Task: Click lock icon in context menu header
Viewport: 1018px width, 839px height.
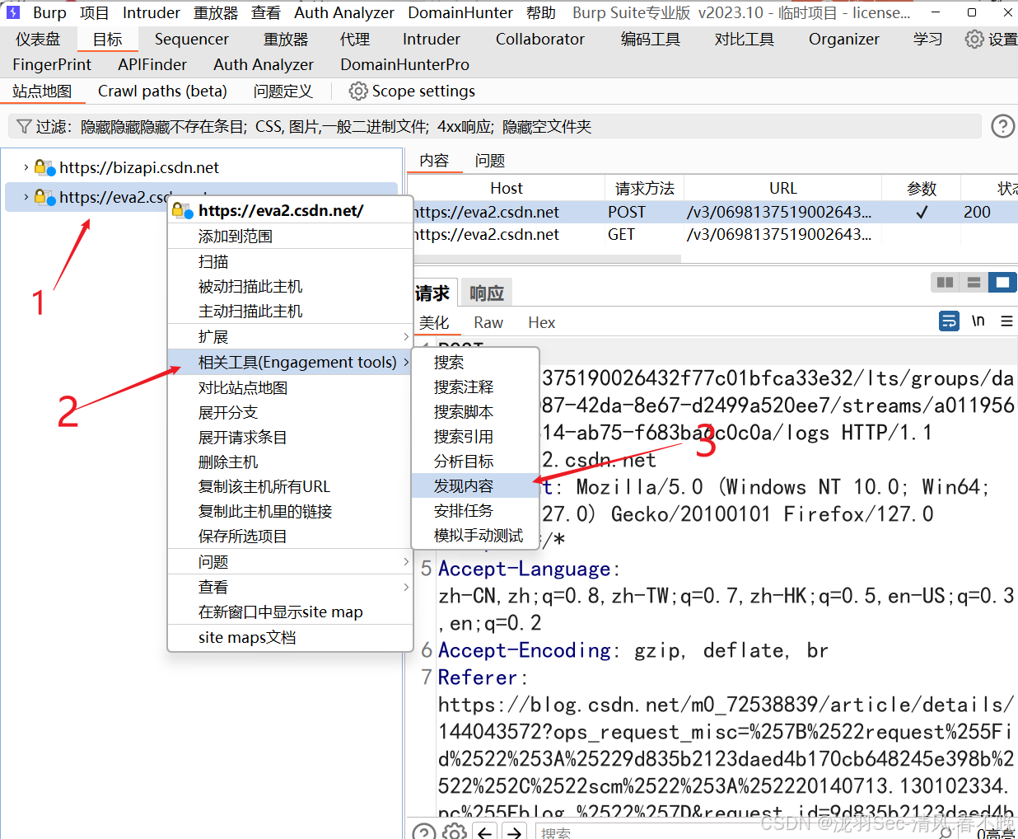Action: [x=182, y=210]
